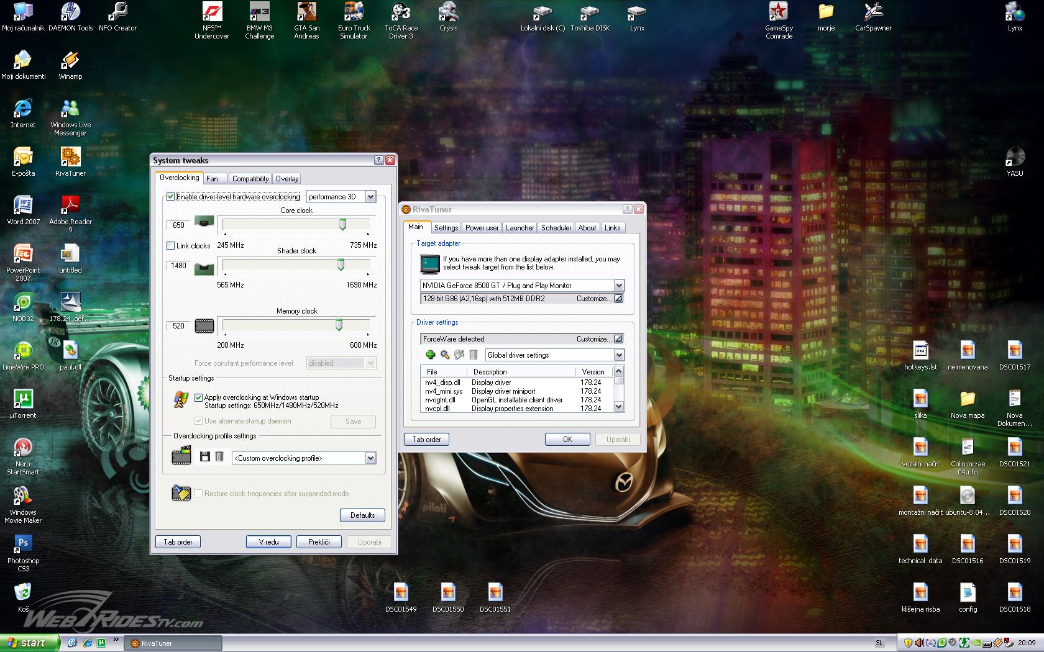Open the Windows Live Messenger icon
This screenshot has height=652, width=1044.
tap(70, 118)
